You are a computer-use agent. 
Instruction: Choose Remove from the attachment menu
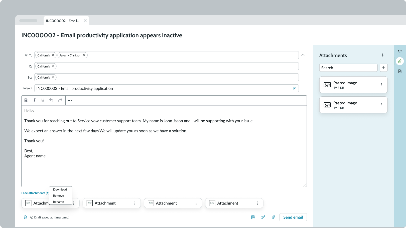pos(59,196)
